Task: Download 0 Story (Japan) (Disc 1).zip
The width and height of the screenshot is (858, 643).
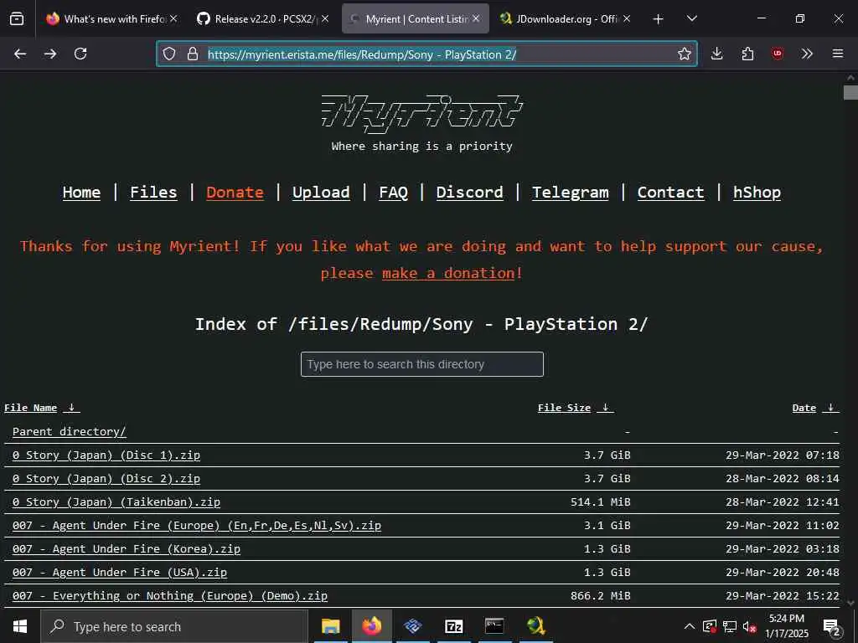Action: (106, 455)
